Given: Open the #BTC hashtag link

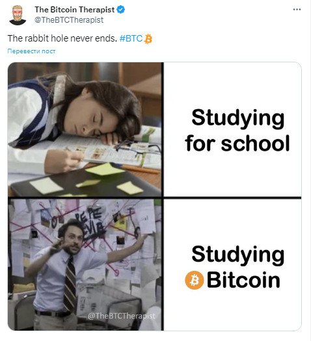Looking at the screenshot, I should click(x=131, y=38).
